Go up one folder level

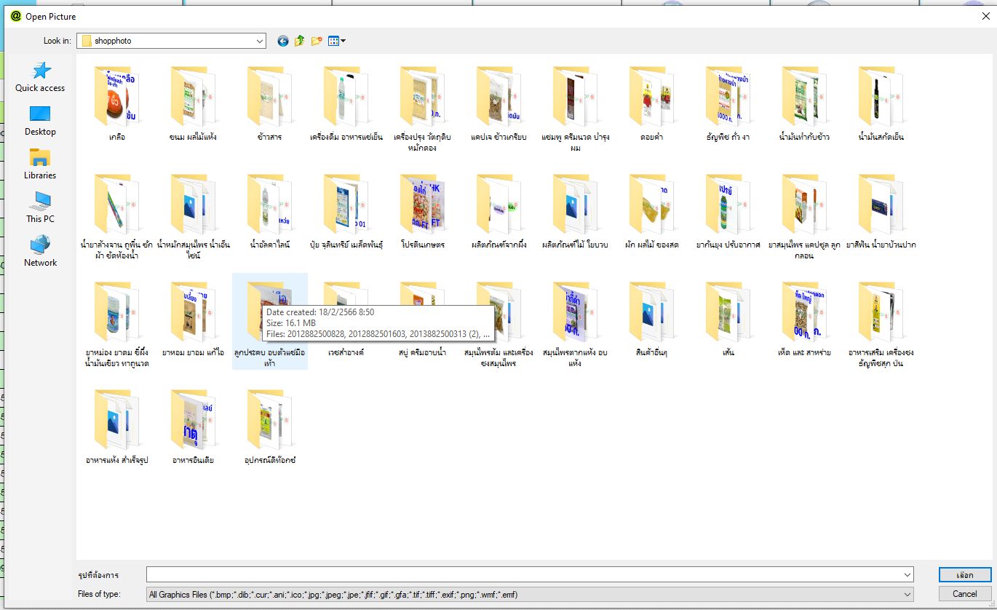pyautogui.click(x=300, y=41)
